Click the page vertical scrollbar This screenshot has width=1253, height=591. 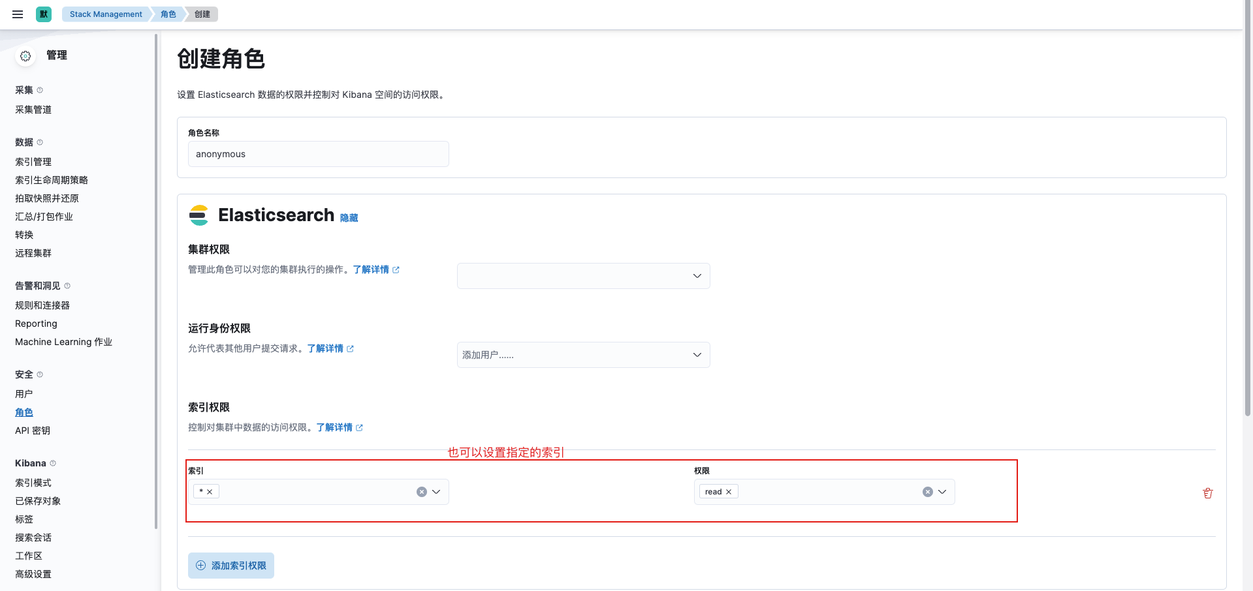(1248, 209)
